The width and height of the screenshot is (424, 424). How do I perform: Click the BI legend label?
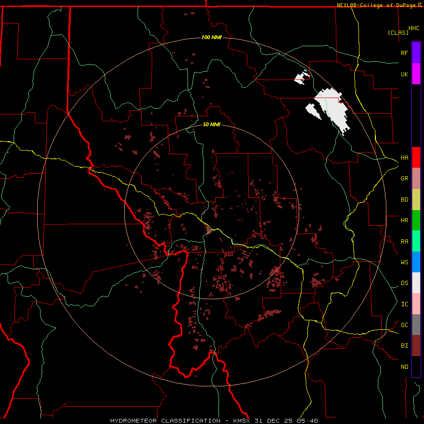click(404, 346)
